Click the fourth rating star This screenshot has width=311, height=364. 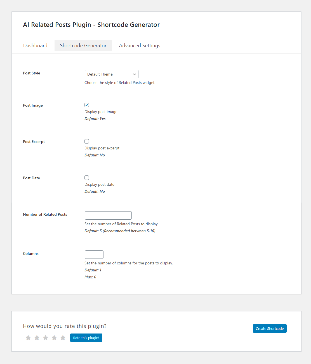pyautogui.click(x=54, y=338)
